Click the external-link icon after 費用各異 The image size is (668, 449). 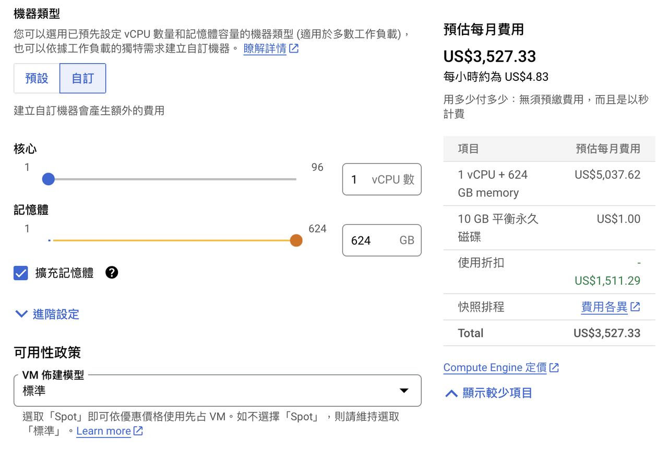coord(635,307)
